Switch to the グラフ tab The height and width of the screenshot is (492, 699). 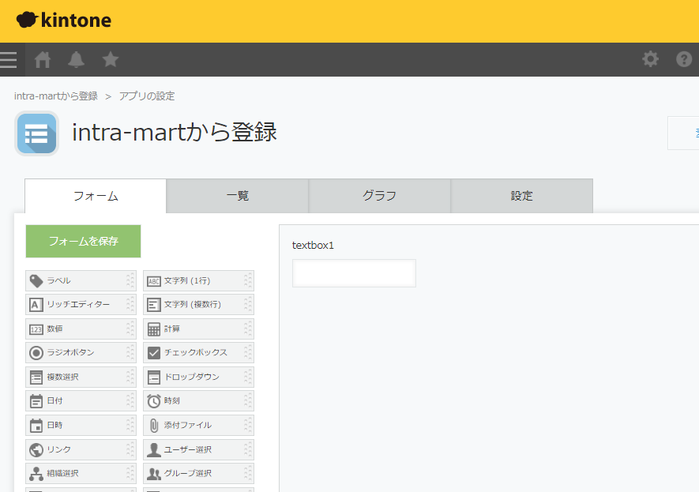coord(379,196)
